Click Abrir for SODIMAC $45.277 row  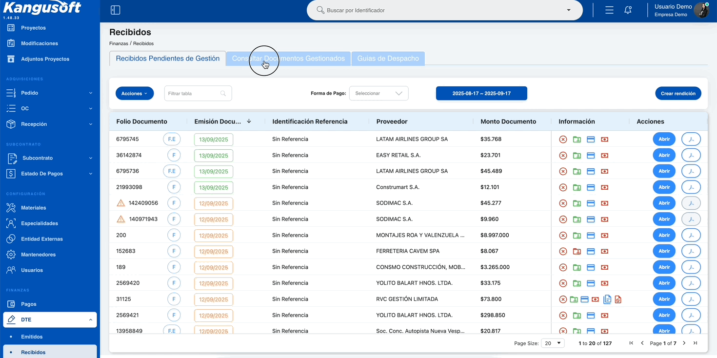point(664,203)
